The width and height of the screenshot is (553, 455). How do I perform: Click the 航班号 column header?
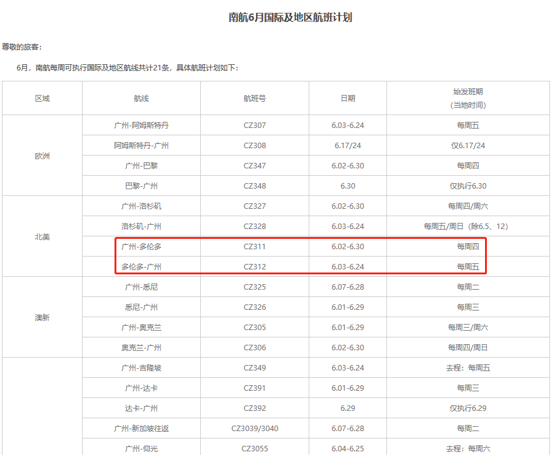(x=255, y=99)
